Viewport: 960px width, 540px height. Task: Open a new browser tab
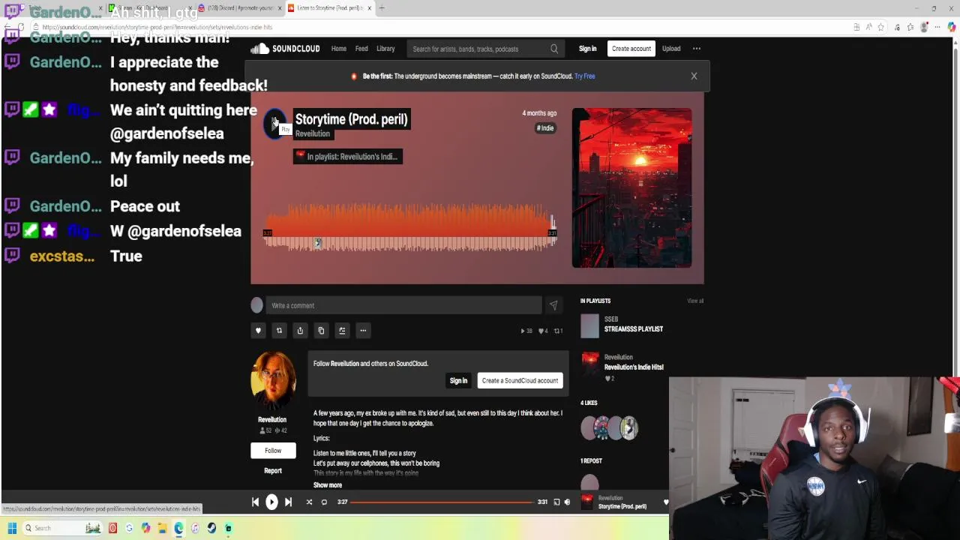point(382,8)
